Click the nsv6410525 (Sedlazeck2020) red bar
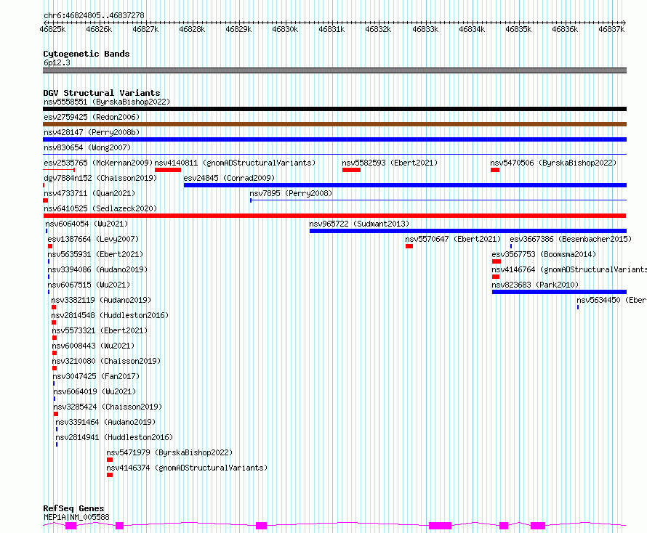The image size is (647, 533). click(x=334, y=216)
